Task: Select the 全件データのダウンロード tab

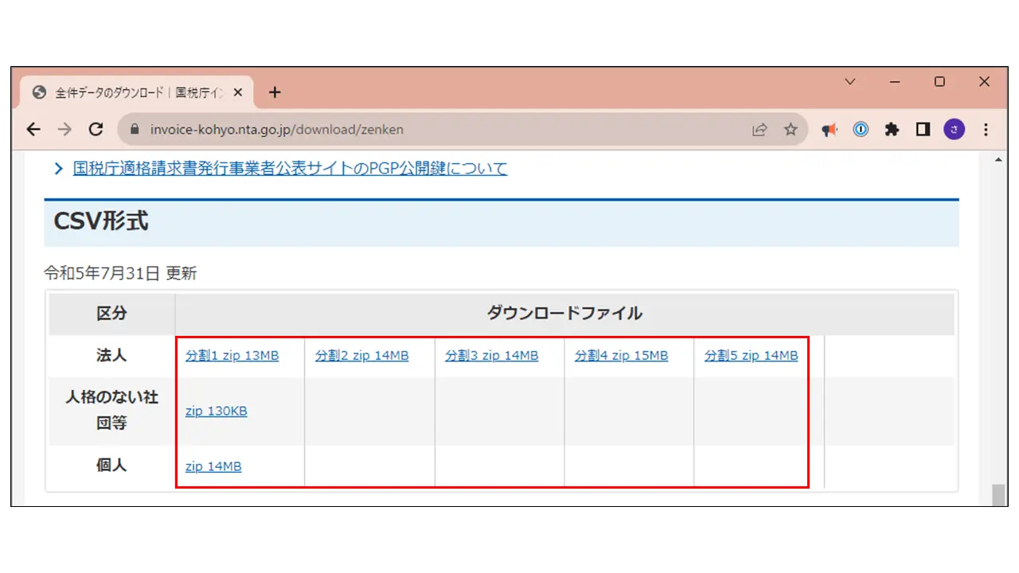Action: (x=137, y=92)
